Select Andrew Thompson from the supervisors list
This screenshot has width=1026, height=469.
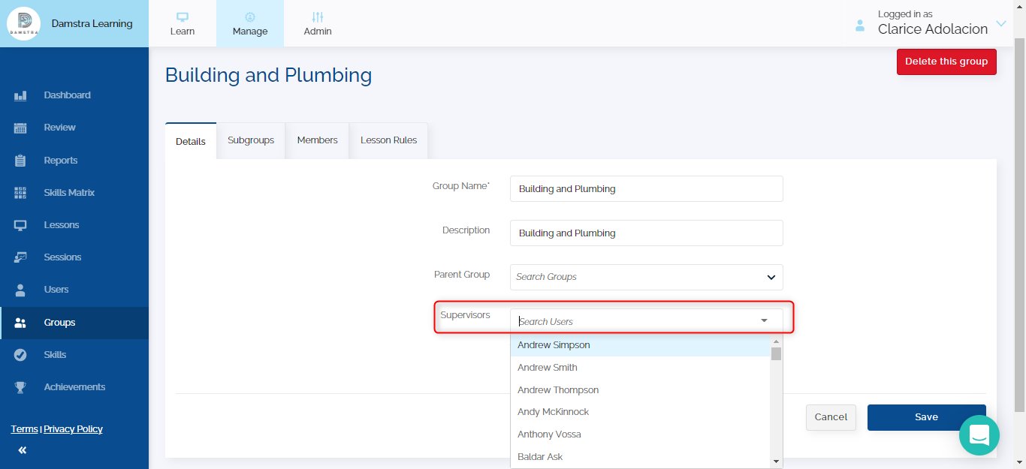click(558, 390)
